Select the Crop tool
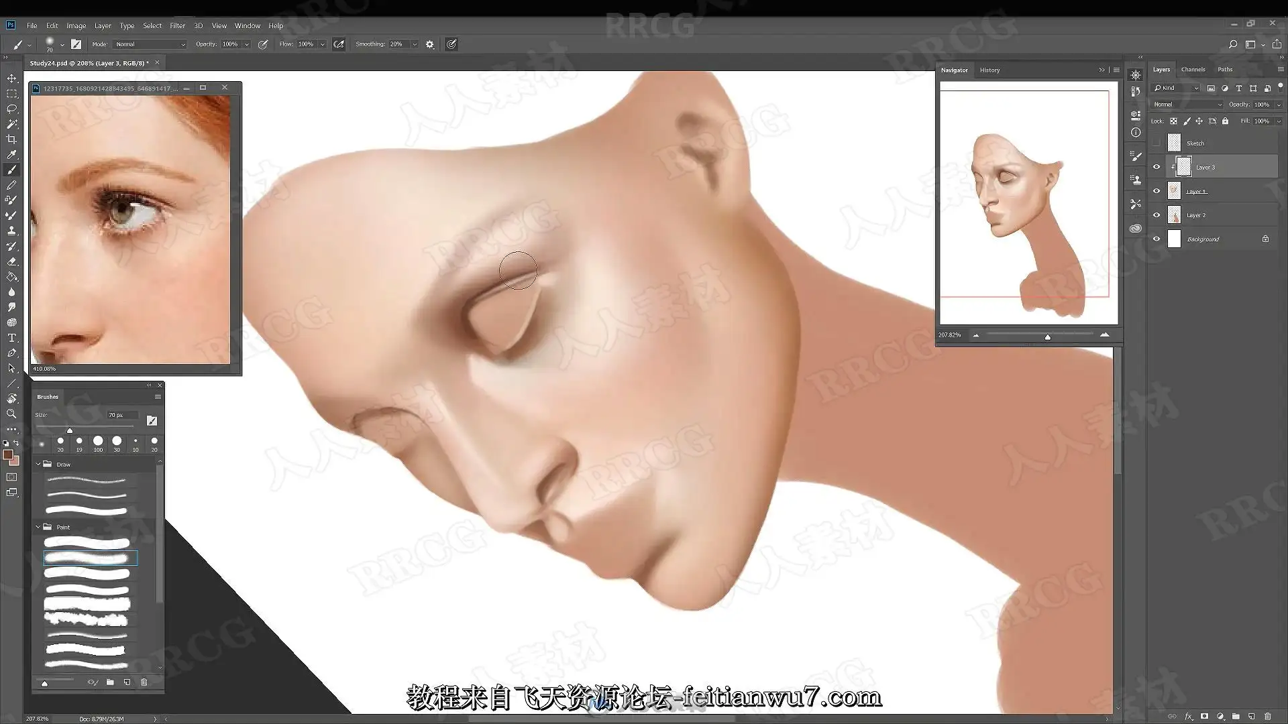 pyautogui.click(x=11, y=139)
